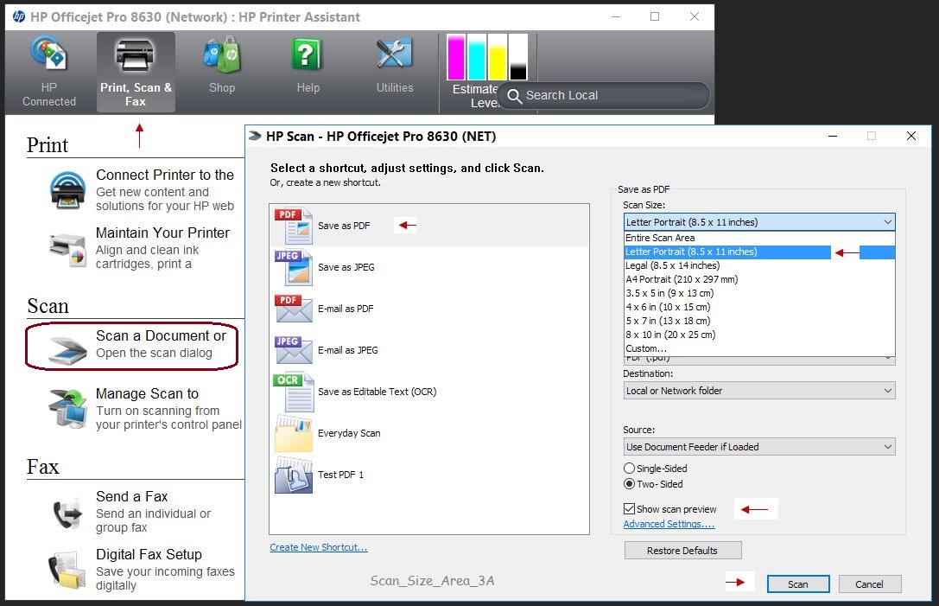The image size is (939, 606).
Task: Expand the Source dropdown
Action: point(759,447)
